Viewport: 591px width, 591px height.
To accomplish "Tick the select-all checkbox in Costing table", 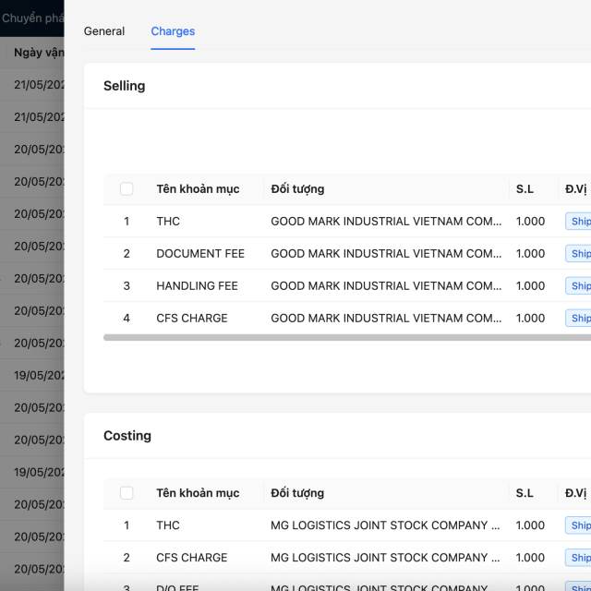I will [127, 493].
